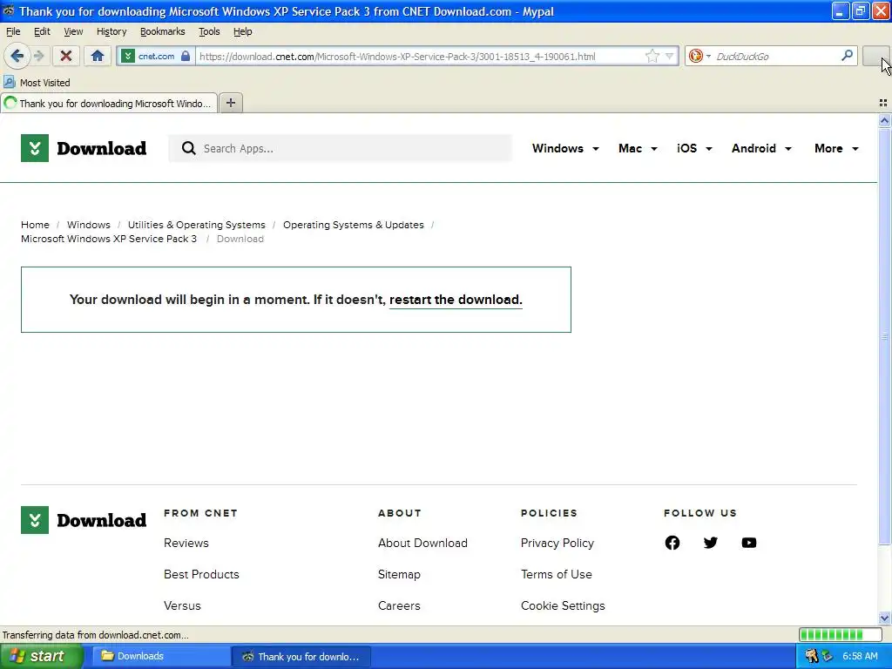Click the green Download logo in header

[84, 148]
